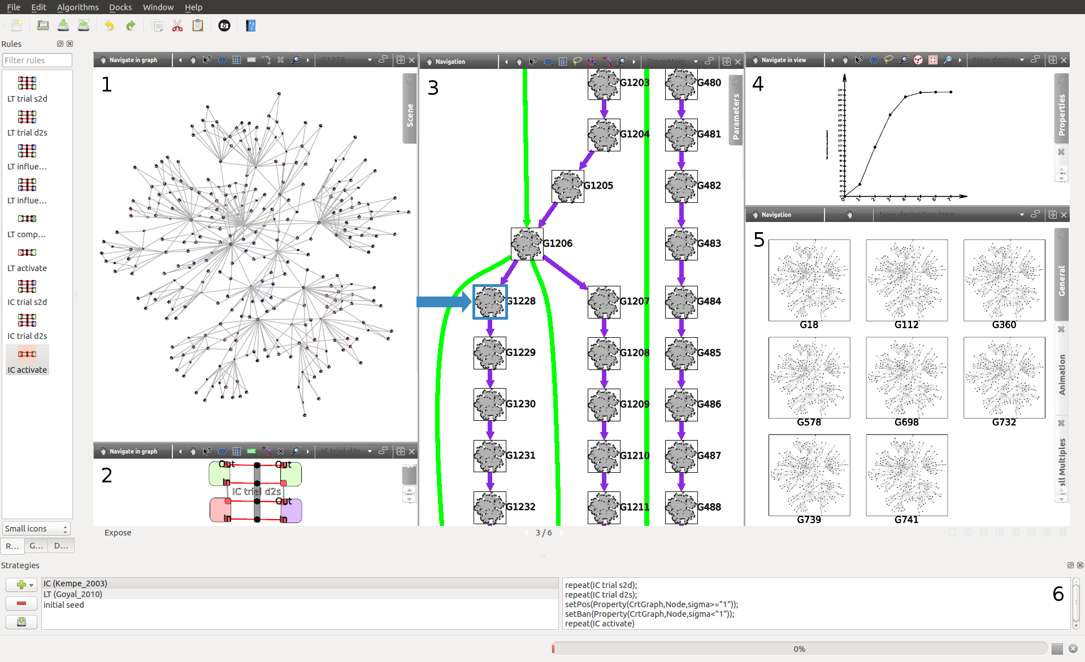The height and width of the screenshot is (662, 1085).
Task: Click the green plus add strategy button
Action: pos(21,585)
